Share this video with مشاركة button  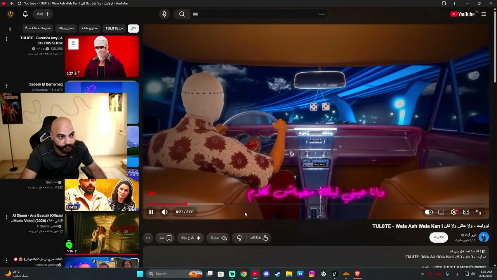pyautogui.click(x=218, y=238)
